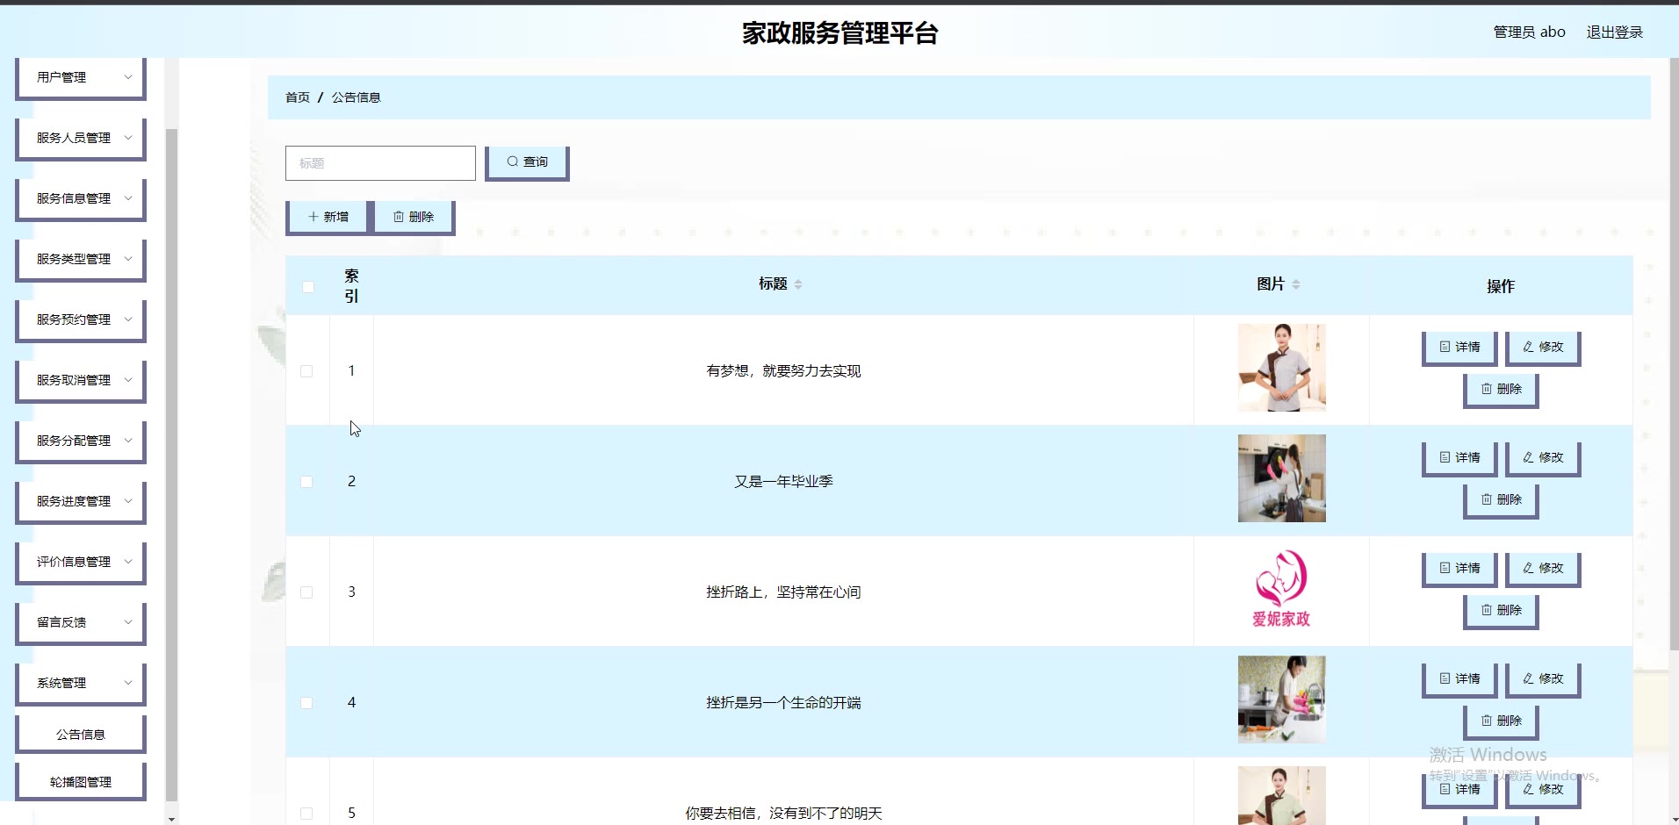The width and height of the screenshot is (1679, 825).
Task: Check the box for row 4 挫折是另一个生命的开端
Action: 306,703
